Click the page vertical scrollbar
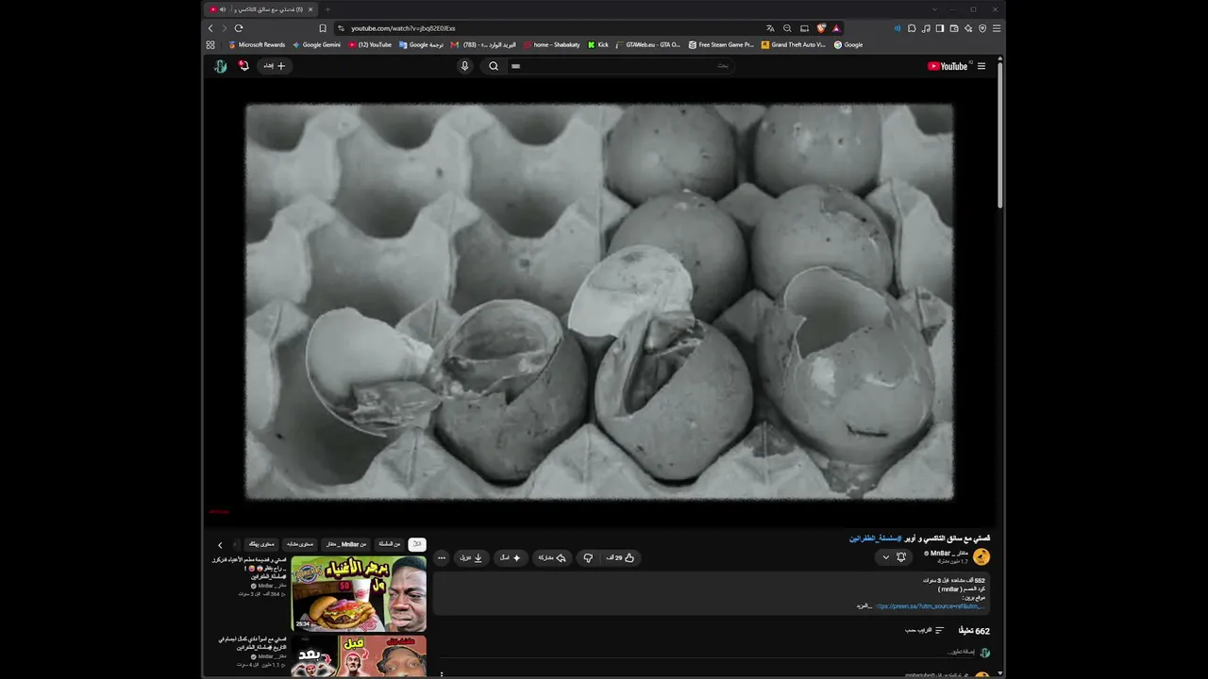The image size is (1208, 679). tap(1000, 132)
